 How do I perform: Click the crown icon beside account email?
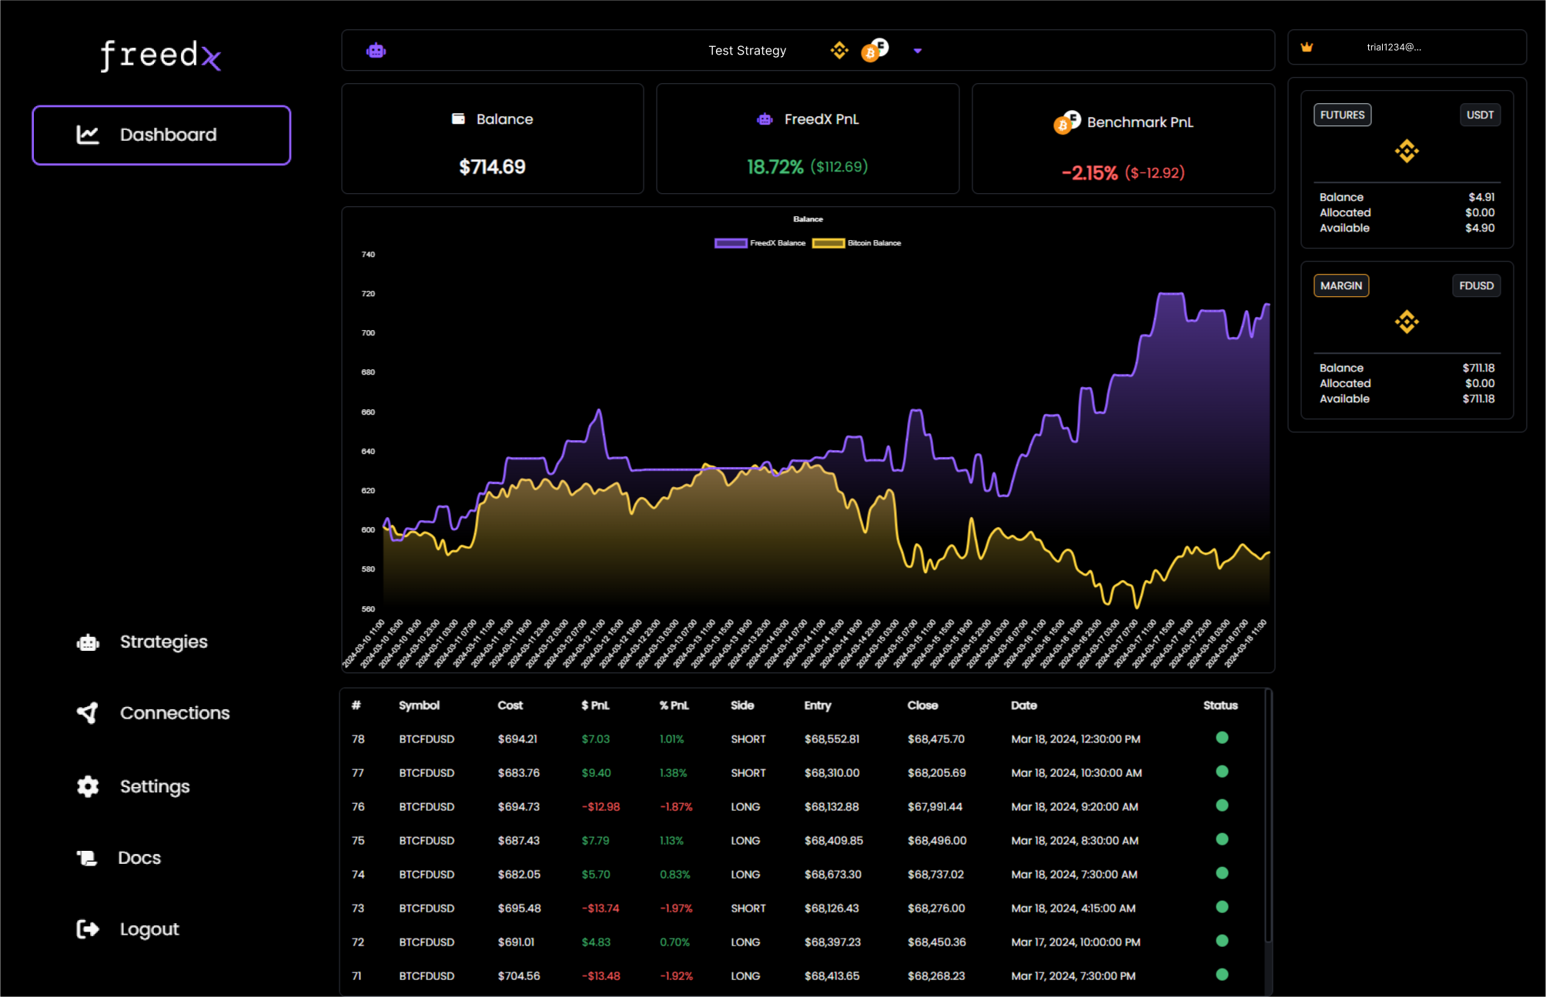point(1307,47)
